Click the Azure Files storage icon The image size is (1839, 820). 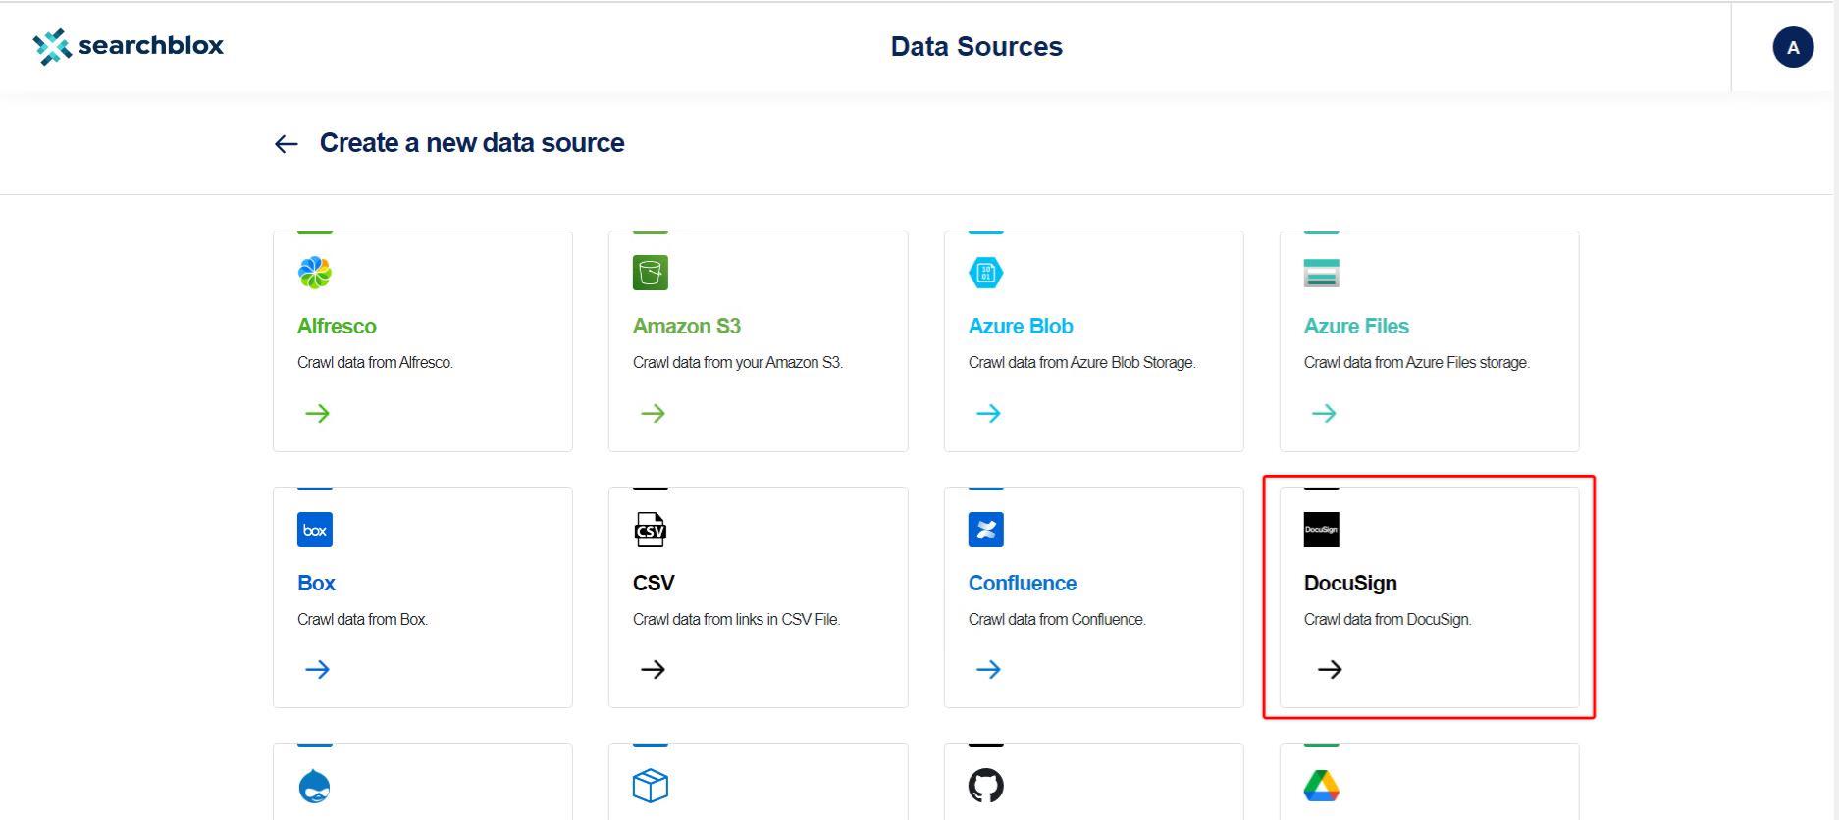point(1322,273)
